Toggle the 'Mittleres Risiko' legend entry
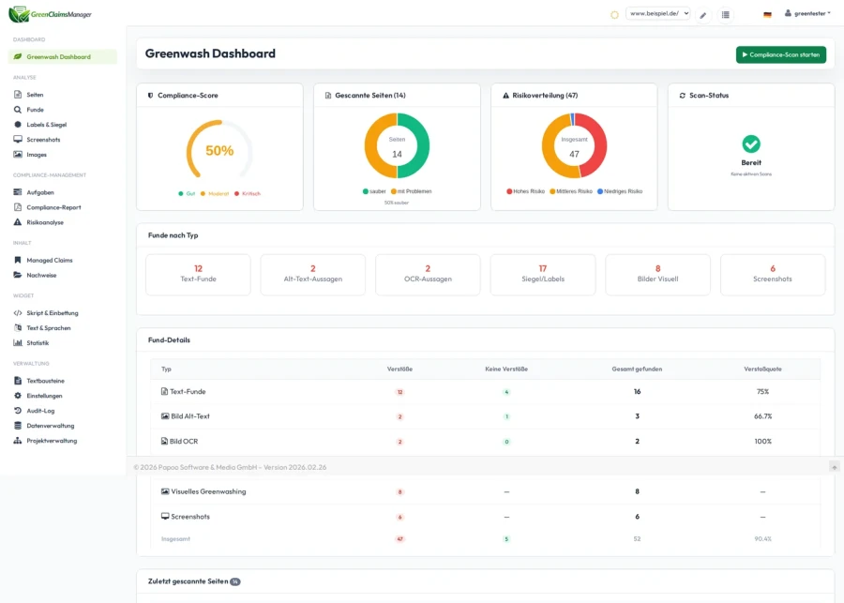 [x=570, y=191]
